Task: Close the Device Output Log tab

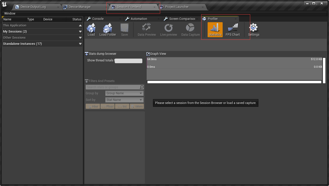Action: pyautogui.click(x=58, y=7)
